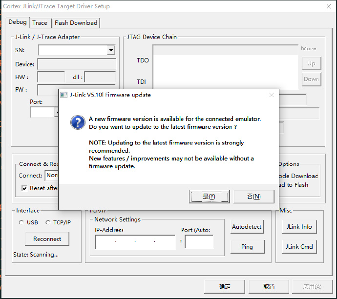Image resolution: width=337 pixels, height=299 pixels.
Task: Select the Debug tab
Action: [x=18, y=22]
